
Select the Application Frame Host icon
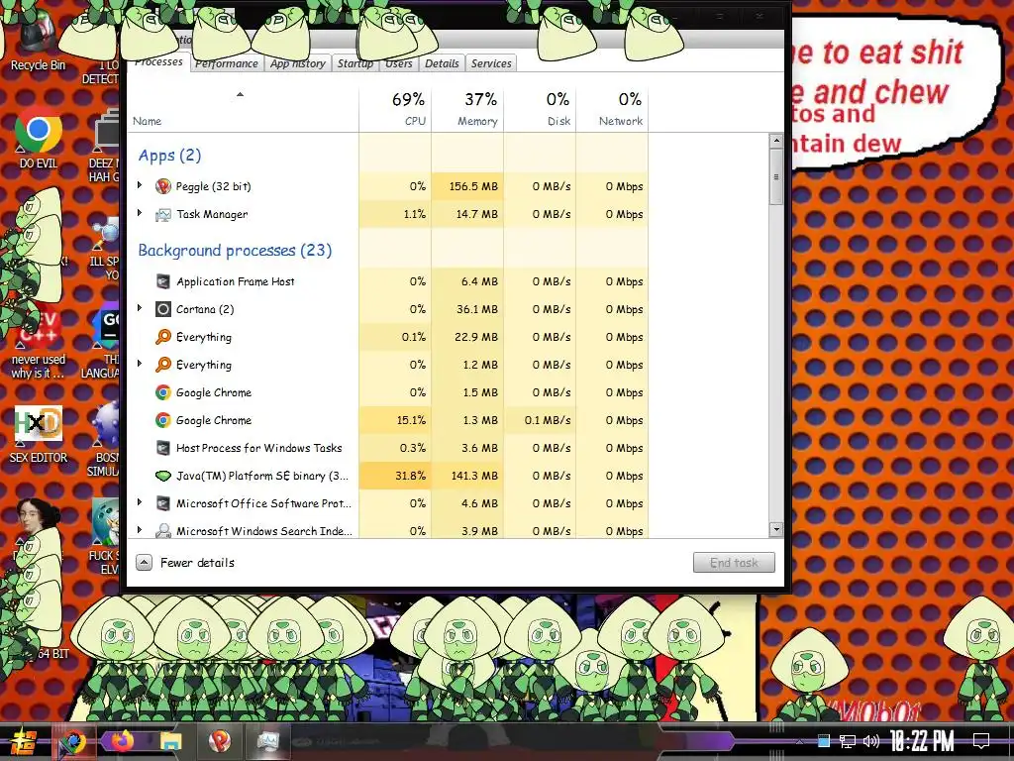point(163,281)
